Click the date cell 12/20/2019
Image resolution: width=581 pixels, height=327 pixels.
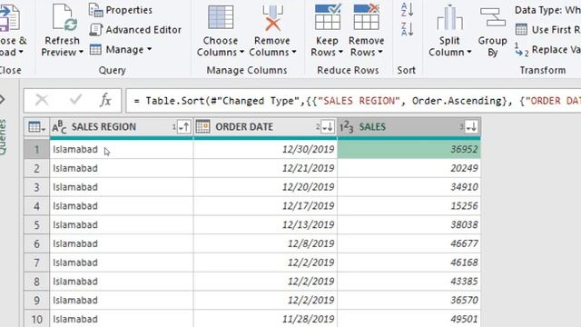point(265,187)
